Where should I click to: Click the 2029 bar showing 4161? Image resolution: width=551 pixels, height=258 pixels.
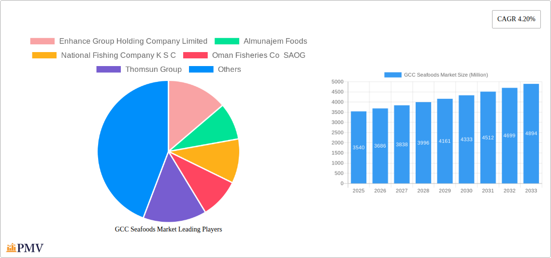pos(445,141)
